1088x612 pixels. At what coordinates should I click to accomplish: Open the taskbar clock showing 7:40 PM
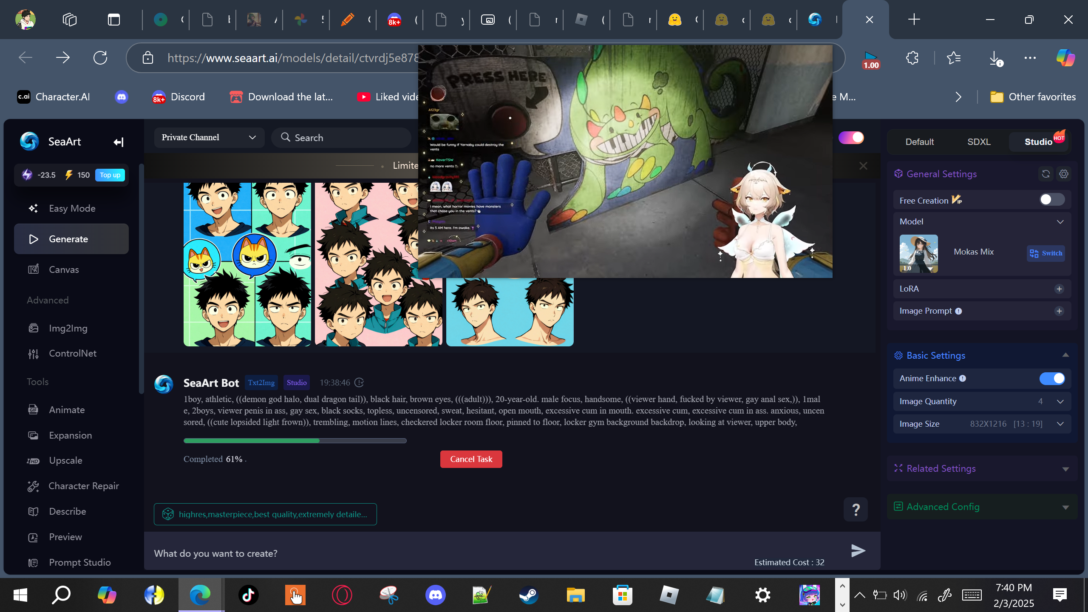coord(1014,595)
